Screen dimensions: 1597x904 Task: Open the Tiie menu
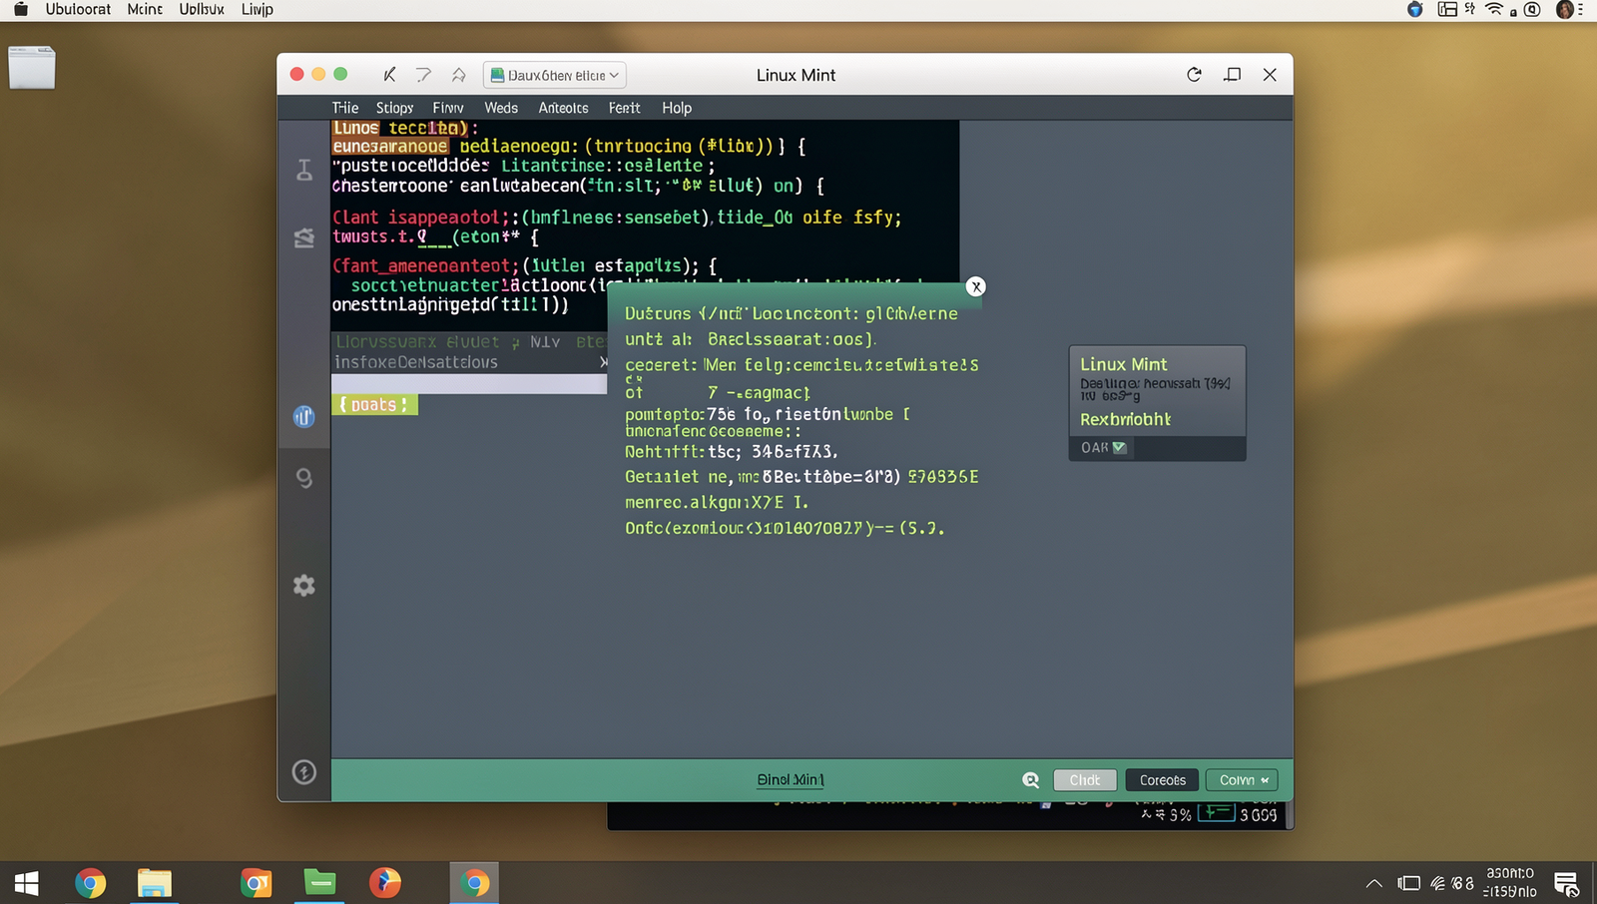[345, 108]
